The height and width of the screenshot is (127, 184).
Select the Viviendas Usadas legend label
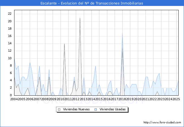point(113,109)
